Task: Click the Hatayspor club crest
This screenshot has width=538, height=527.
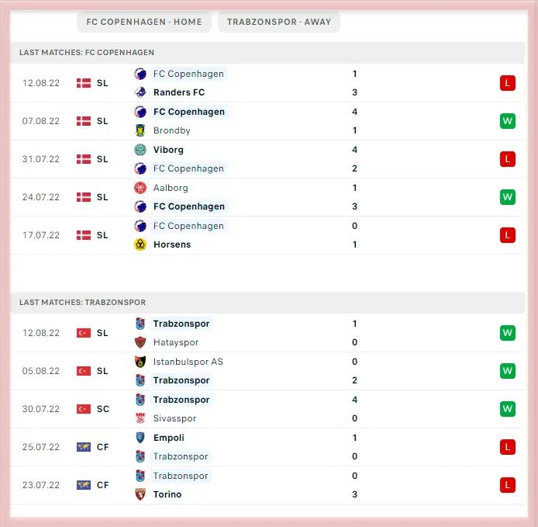Action: [x=140, y=342]
